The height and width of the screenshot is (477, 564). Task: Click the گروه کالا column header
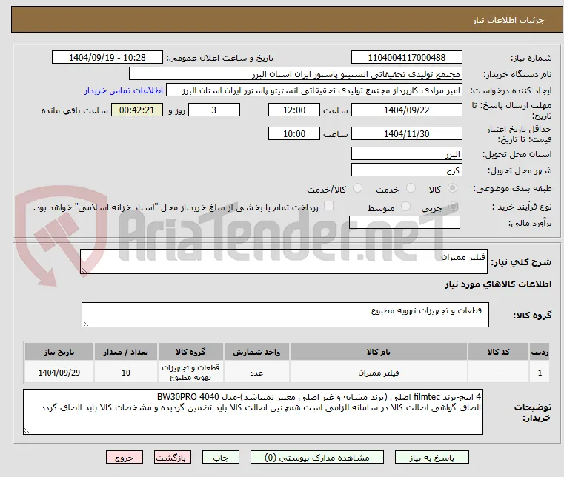pos(190,352)
